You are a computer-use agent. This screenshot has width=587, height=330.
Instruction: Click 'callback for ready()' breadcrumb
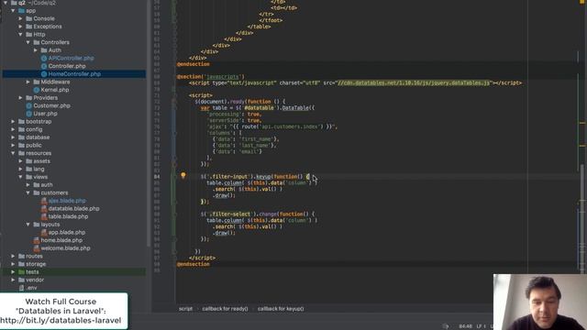[x=225, y=309]
